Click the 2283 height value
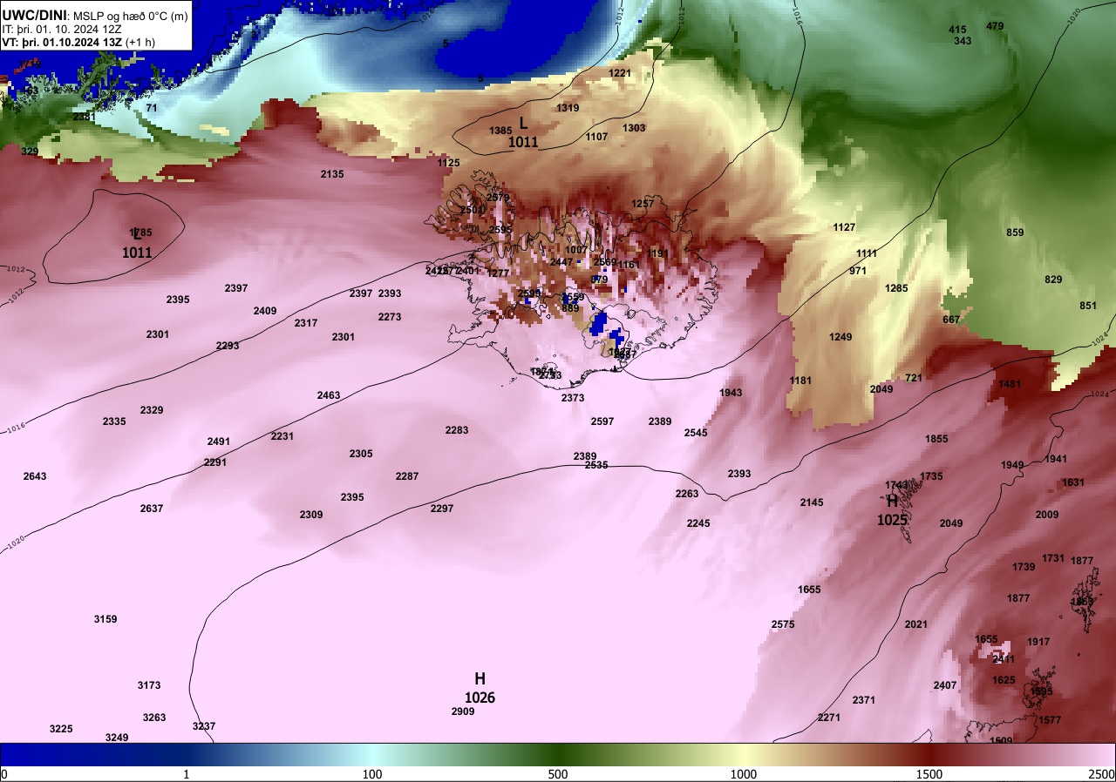Screen dimensions: 1116x782 [457, 430]
